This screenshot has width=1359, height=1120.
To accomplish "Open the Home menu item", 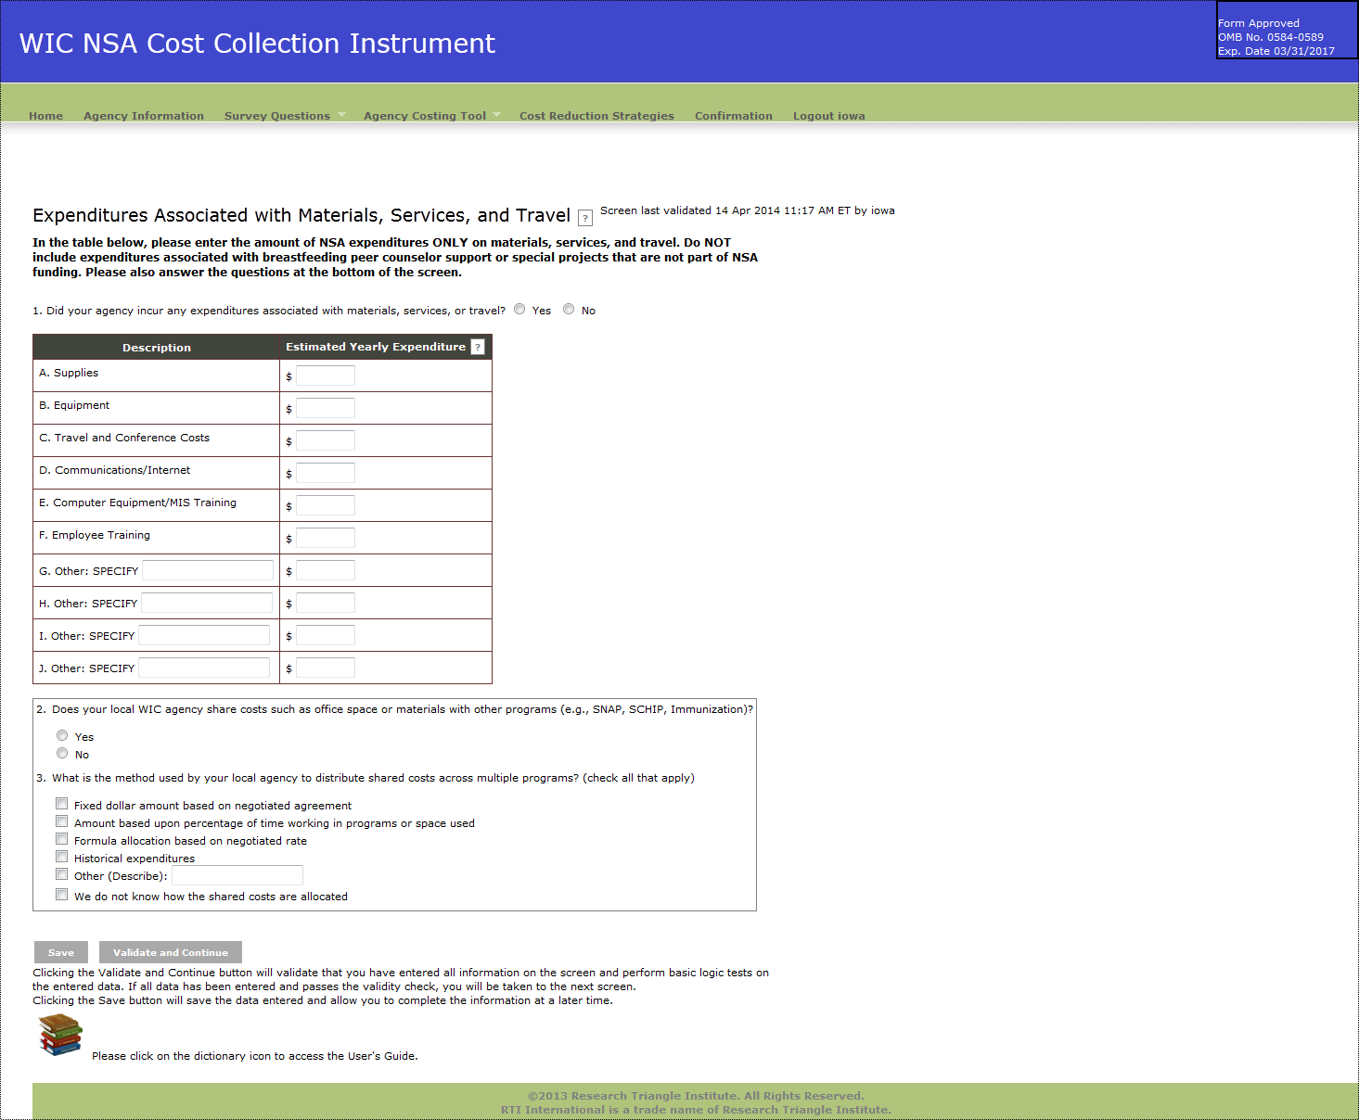I will click(x=46, y=116).
